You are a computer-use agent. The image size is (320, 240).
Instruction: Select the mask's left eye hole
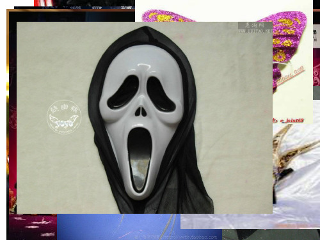(123, 92)
